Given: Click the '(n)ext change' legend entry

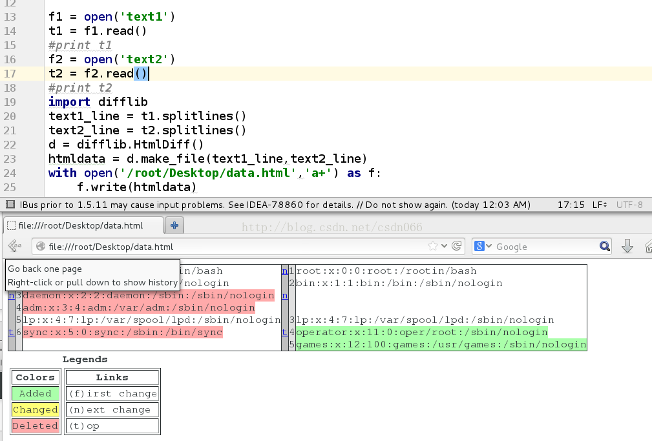Looking at the screenshot, I should [112, 409].
